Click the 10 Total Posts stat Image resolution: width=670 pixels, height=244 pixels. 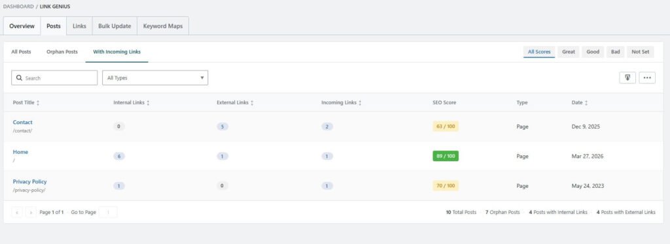coord(461,212)
